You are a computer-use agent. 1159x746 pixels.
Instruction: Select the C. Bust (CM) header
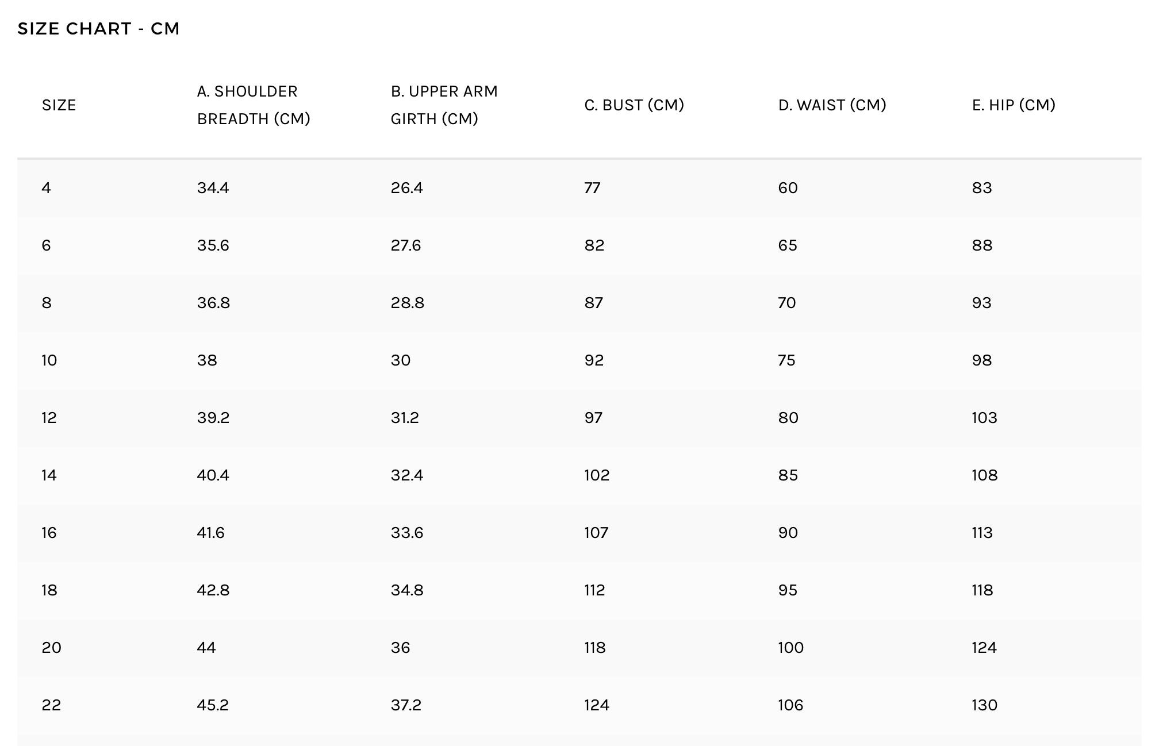[x=634, y=105]
